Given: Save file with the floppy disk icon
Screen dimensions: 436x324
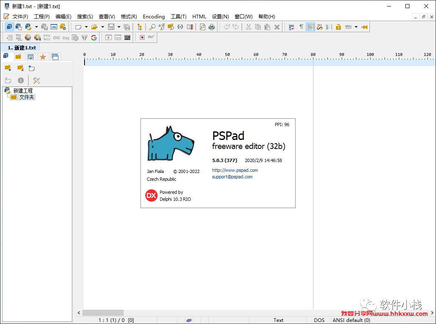Looking at the screenshot, I should (111, 27).
